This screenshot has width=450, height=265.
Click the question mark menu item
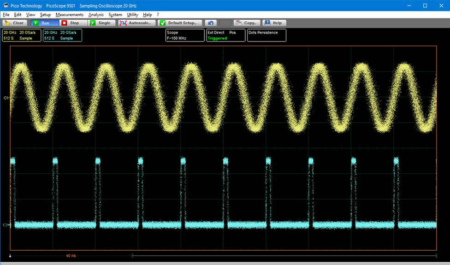pos(158,15)
